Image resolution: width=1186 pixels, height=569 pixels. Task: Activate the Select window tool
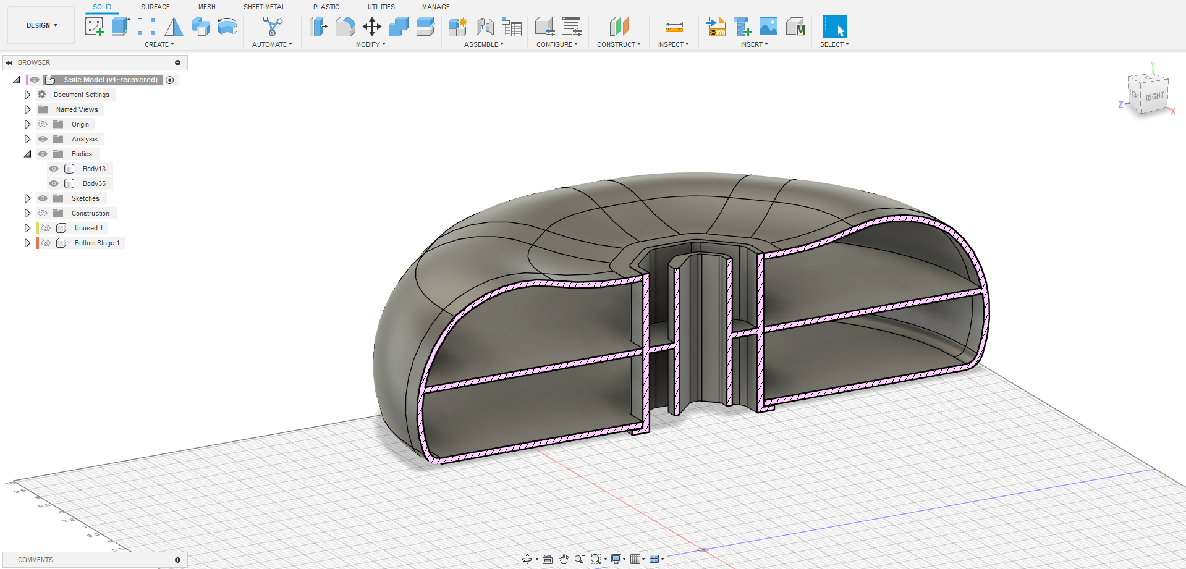[x=834, y=27]
